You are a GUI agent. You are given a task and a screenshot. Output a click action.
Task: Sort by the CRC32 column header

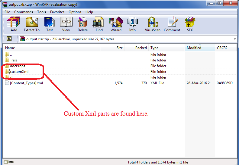pyautogui.click(x=226, y=48)
